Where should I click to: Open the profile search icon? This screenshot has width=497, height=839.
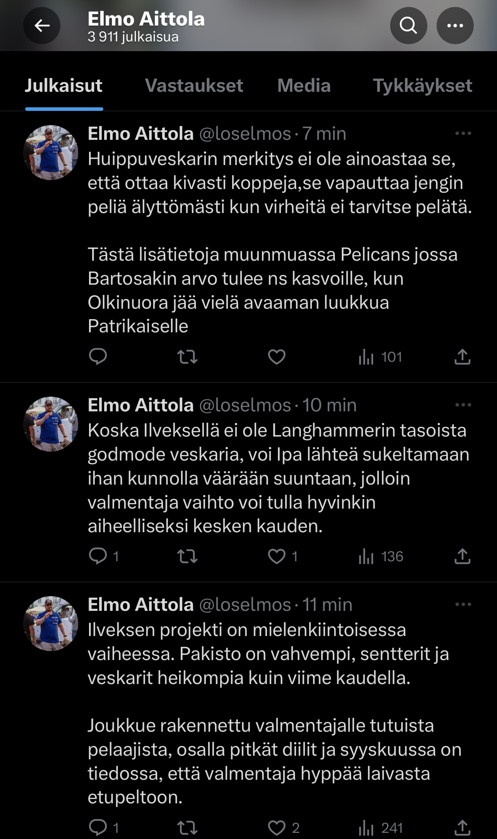click(x=408, y=26)
